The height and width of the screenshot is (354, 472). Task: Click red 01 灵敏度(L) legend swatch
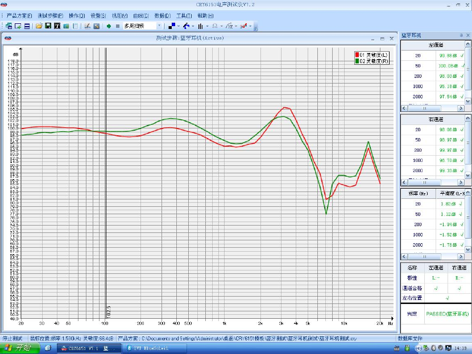[356, 55]
